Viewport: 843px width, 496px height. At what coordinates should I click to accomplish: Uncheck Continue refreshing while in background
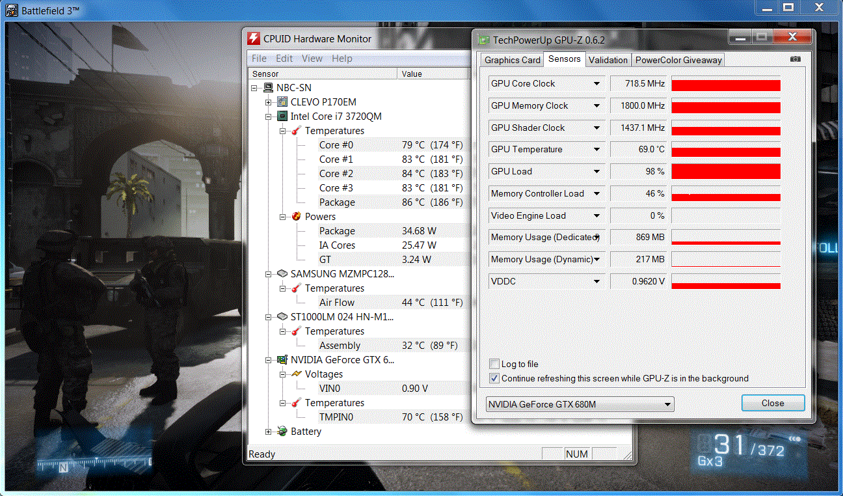tap(494, 379)
